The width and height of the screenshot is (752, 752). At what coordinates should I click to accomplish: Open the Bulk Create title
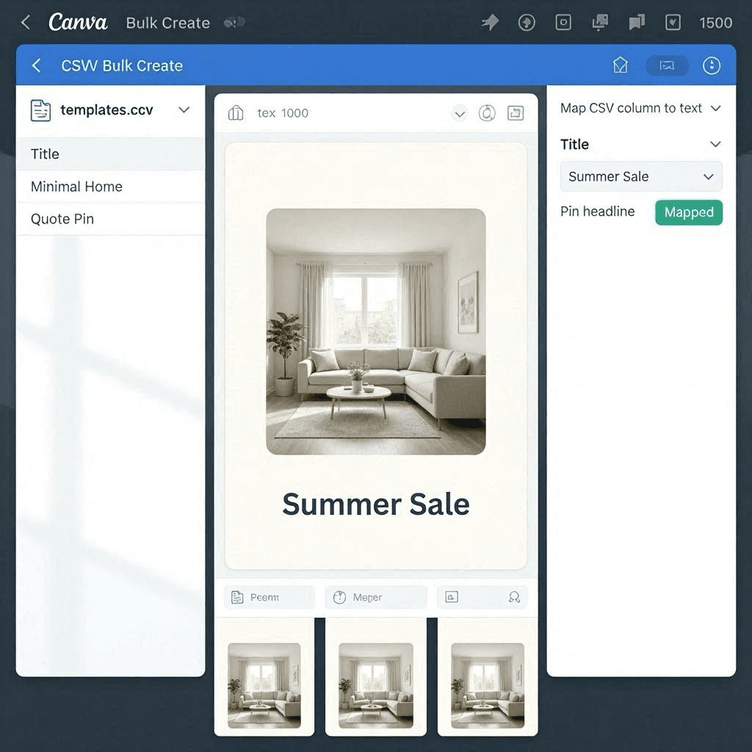click(x=168, y=23)
